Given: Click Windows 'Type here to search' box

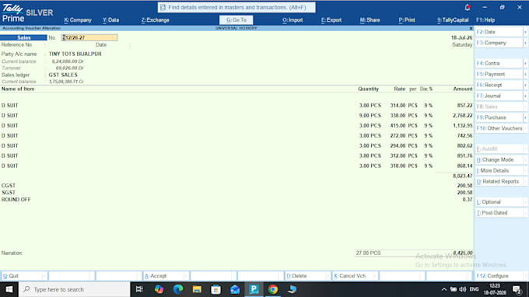Looking at the screenshot, I should tap(74, 289).
